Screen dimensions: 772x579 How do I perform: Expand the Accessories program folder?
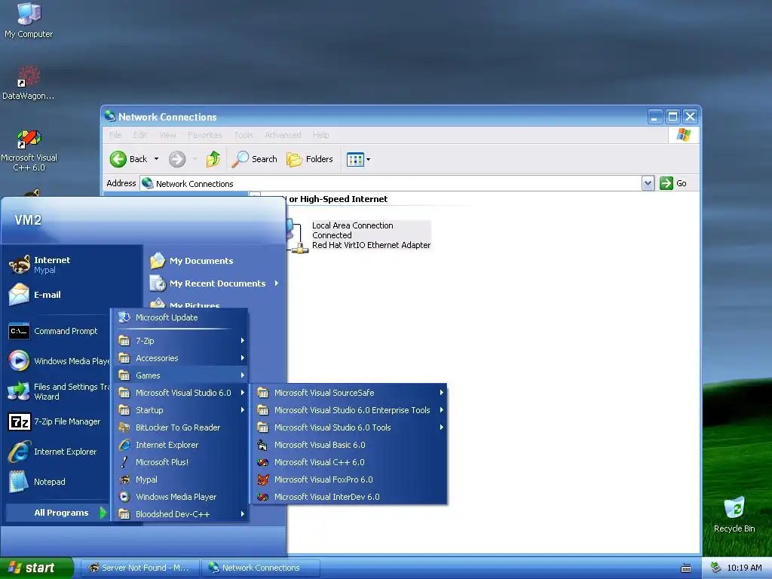(x=179, y=358)
